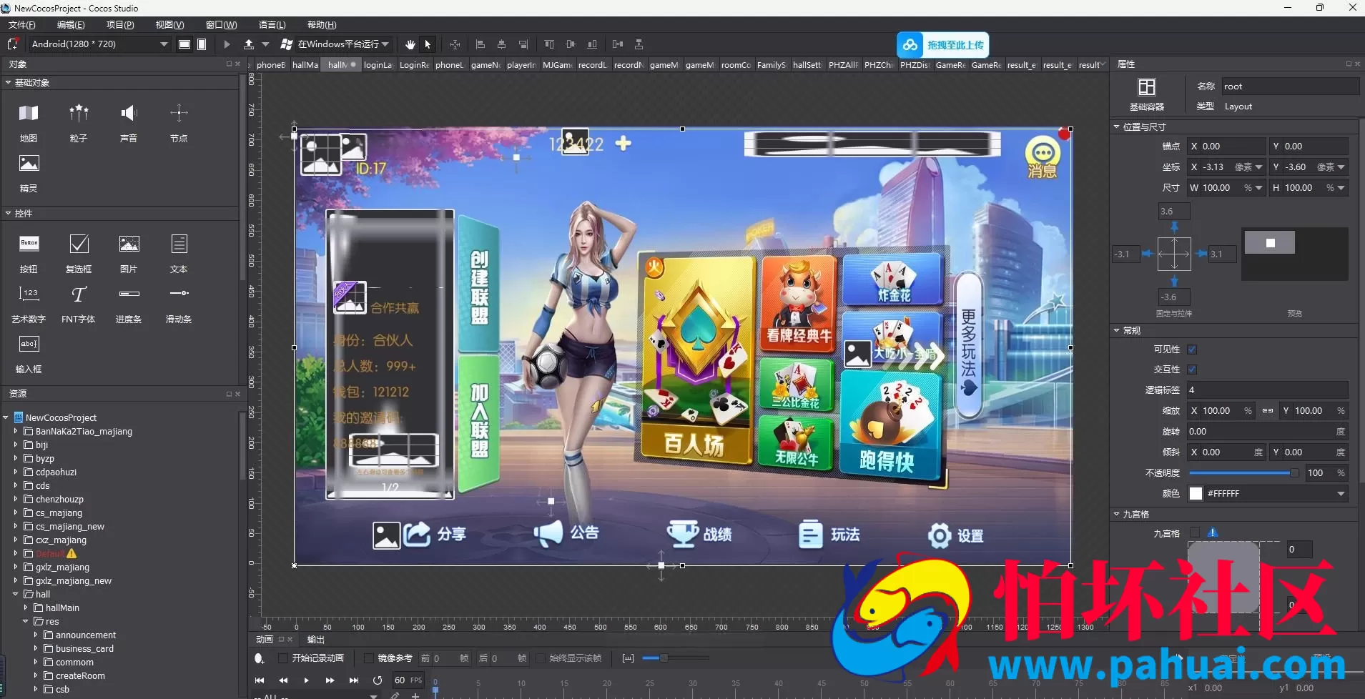Open the 项目(P) menu
The image size is (1365, 699).
click(x=120, y=25)
